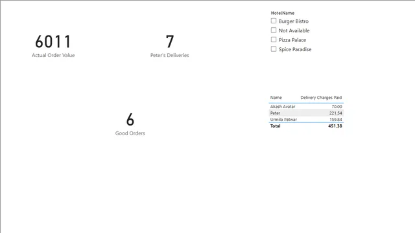This screenshot has width=415, height=233.
Task: Click the 221.54 delivery charge value
Action: pos(336,113)
